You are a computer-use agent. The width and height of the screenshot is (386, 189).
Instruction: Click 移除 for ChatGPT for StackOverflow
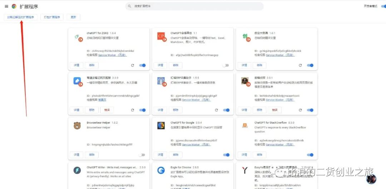point(259,155)
